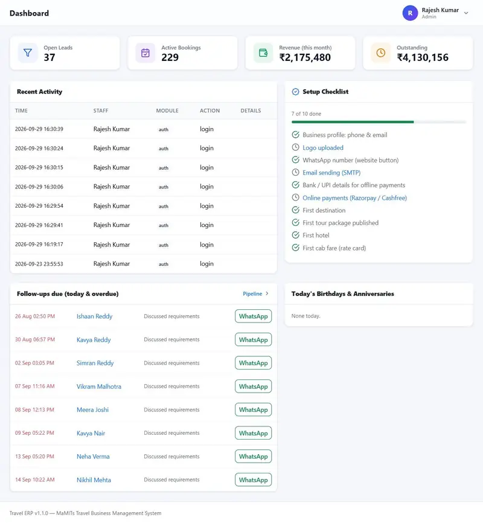Click the Active Bookings value 229
The height and width of the screenshot is (523, 483).
(170, 57)
